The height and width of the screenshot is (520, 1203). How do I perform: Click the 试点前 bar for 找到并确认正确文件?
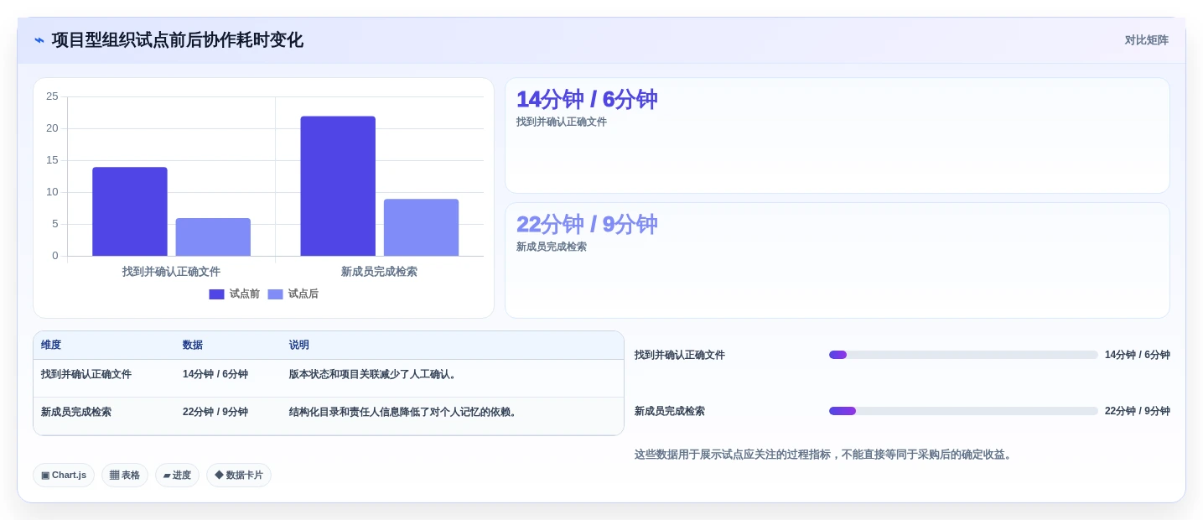(x=130, y=211)
